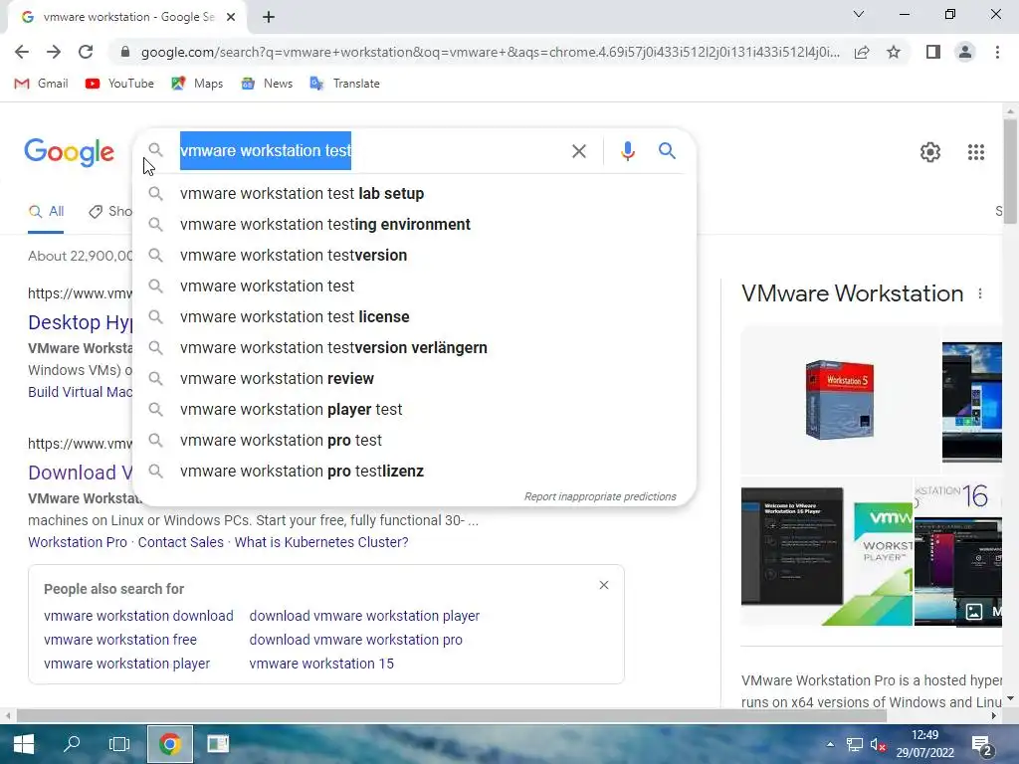Viewport: 1019px width, 764px height.
Task: Choose suggestion 'vmware workstation testing environment'
Action: click(x=414, y=224)
